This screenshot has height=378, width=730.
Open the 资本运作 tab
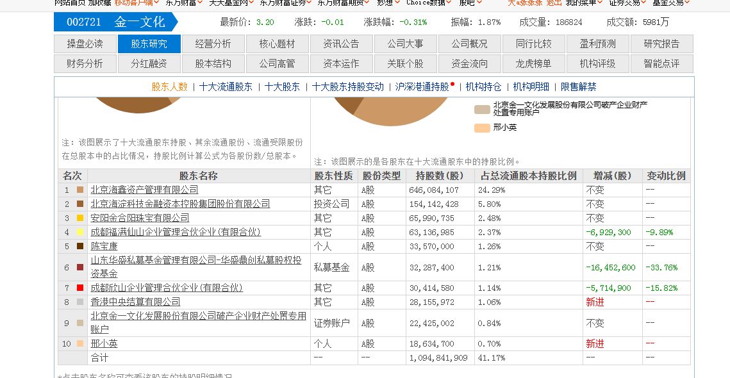pos(341,64)
